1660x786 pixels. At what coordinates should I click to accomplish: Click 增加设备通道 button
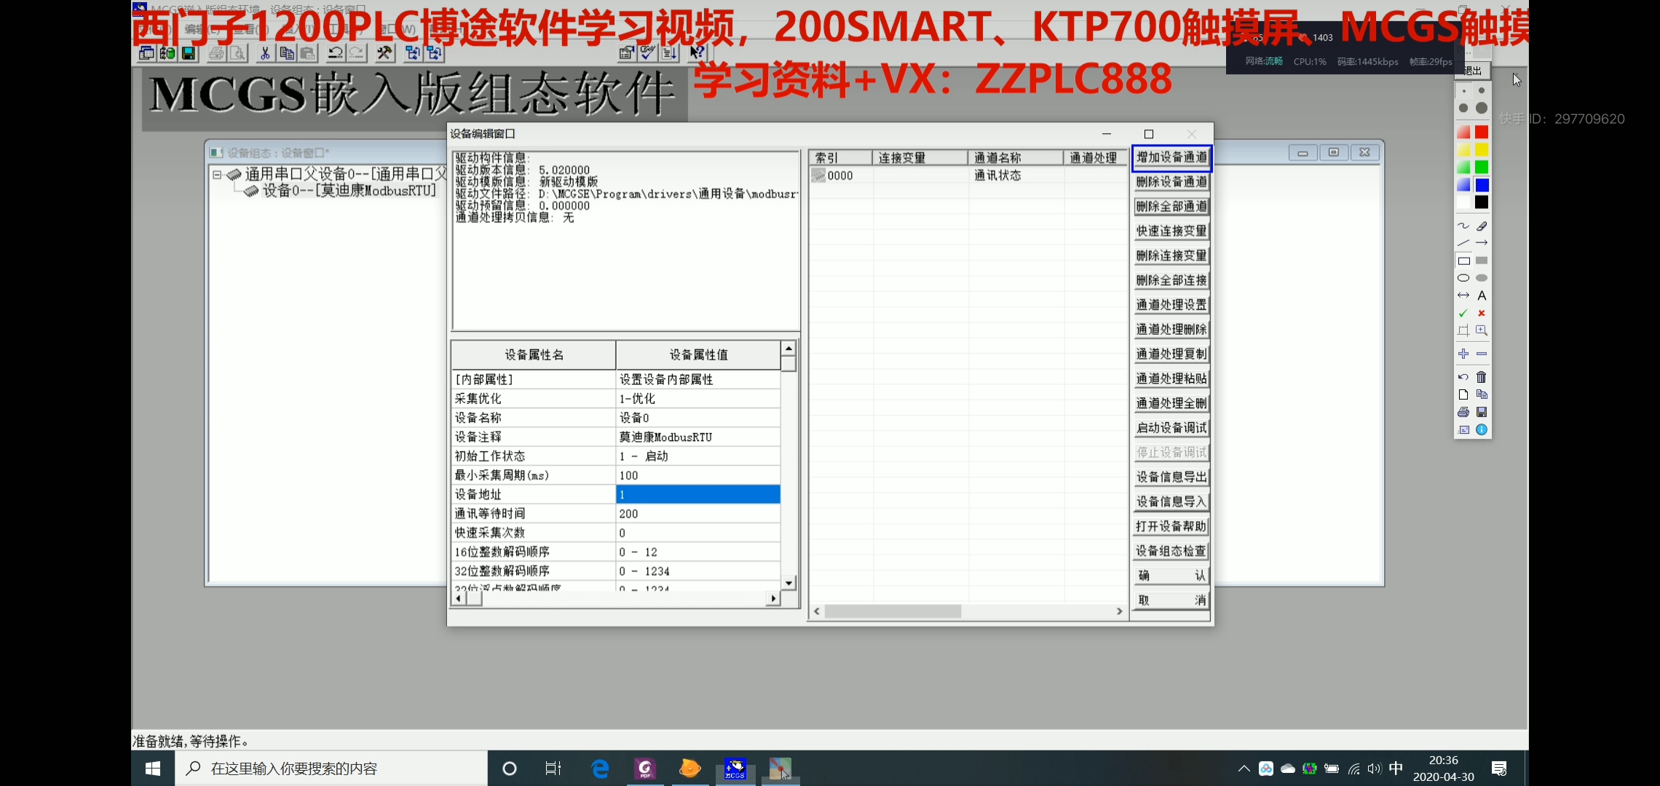(x=1171, y=157)
